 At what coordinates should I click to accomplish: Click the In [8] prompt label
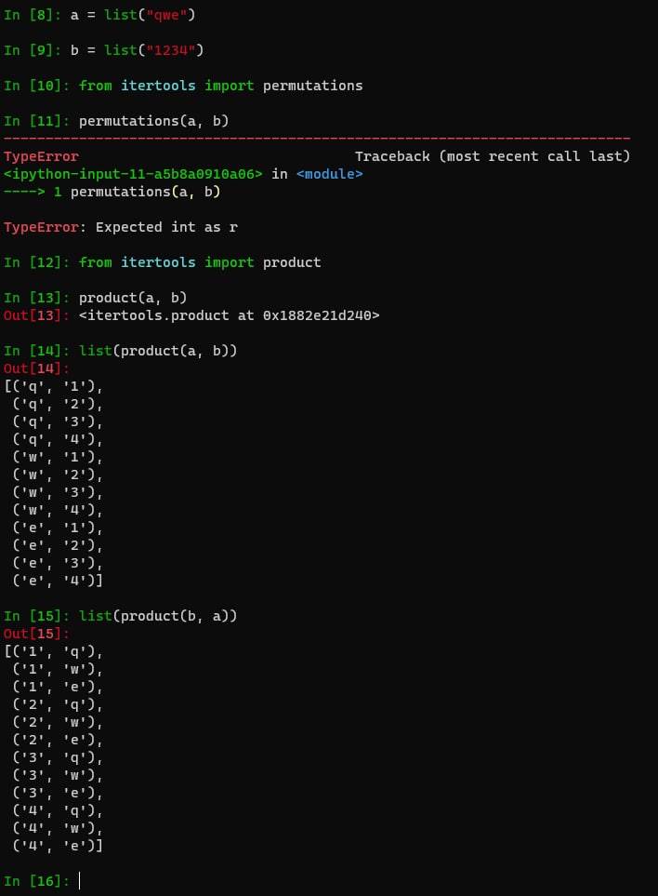pyautogui.click(x=33, y=15)
